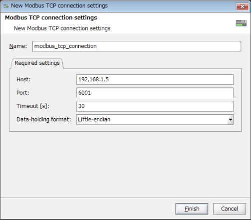
Task: Confirm the settings with Finish
Action: click(x=192, y=209)
